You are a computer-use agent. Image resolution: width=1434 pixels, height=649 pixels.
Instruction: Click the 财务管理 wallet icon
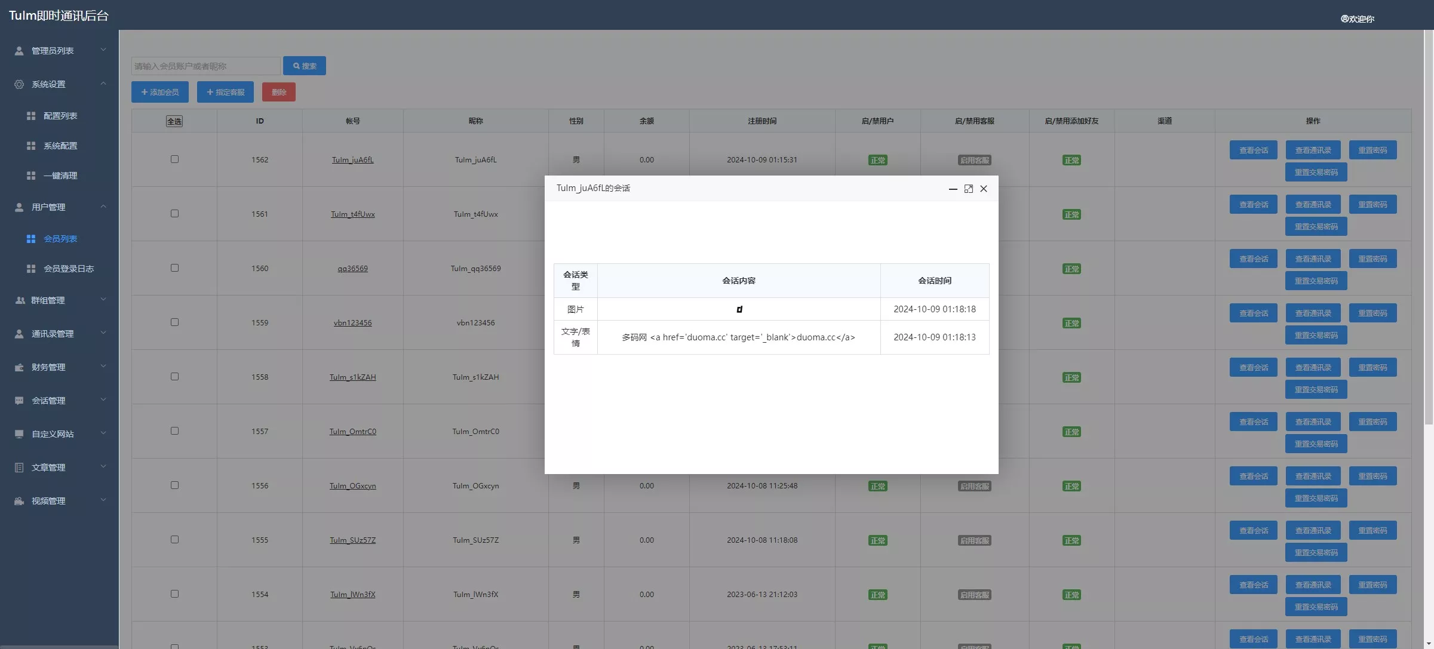click(x=19, y=367)
